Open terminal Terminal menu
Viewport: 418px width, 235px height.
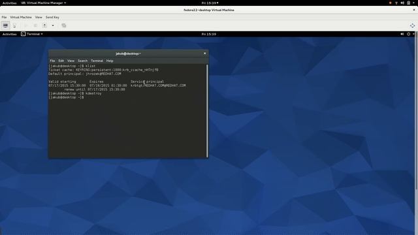[97, 61]
